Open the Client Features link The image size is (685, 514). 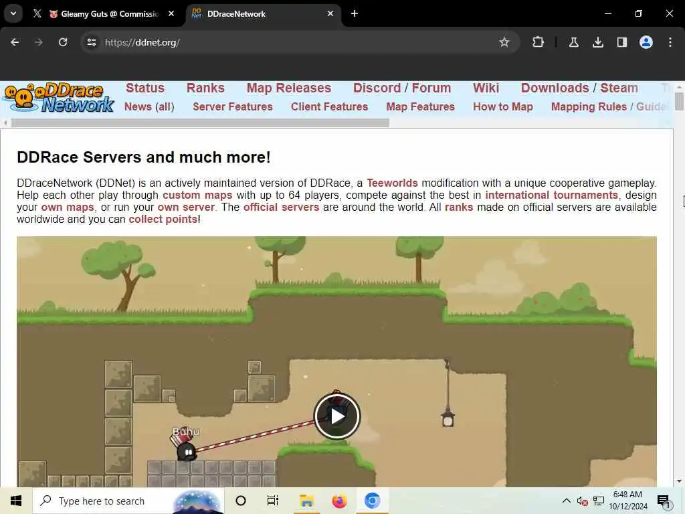coord(329,106)
